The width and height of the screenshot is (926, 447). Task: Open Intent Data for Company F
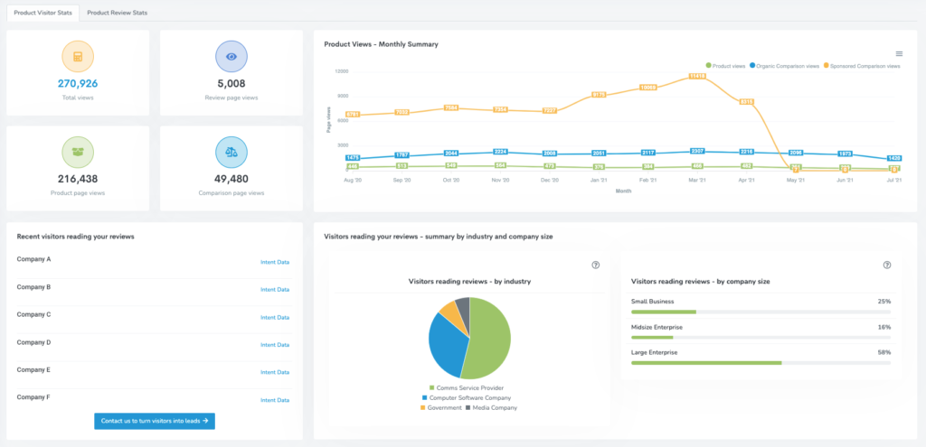(x=275, y=400)
